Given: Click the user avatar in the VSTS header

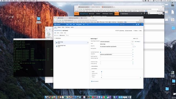Looking at the screenshot, I should tap(141, 24).
